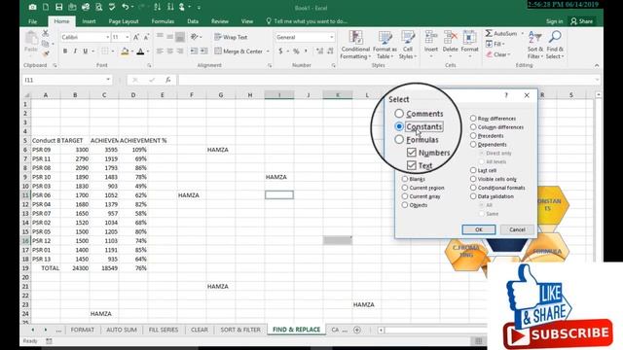Image resolution: width=623 pixels, height=350 pixels.
Task: Open the General number format dropdown
Action: [331, 37]
